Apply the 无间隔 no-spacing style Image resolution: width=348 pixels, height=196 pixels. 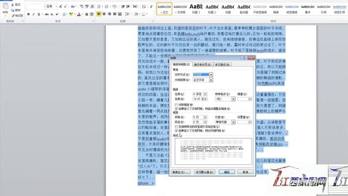point(180,9)
